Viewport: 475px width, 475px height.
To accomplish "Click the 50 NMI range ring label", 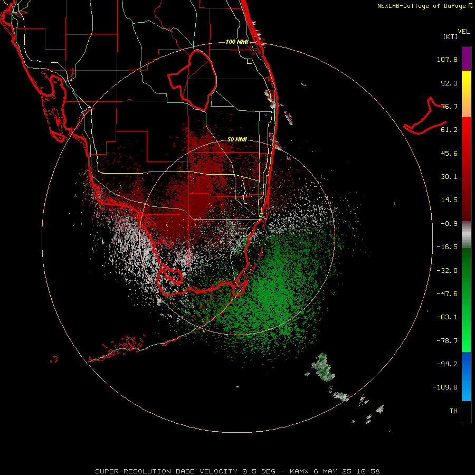I will [x=237, y=140].
